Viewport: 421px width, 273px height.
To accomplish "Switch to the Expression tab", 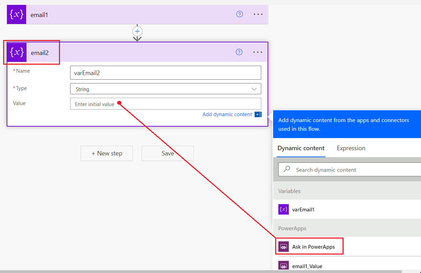I will pos(351,148).
